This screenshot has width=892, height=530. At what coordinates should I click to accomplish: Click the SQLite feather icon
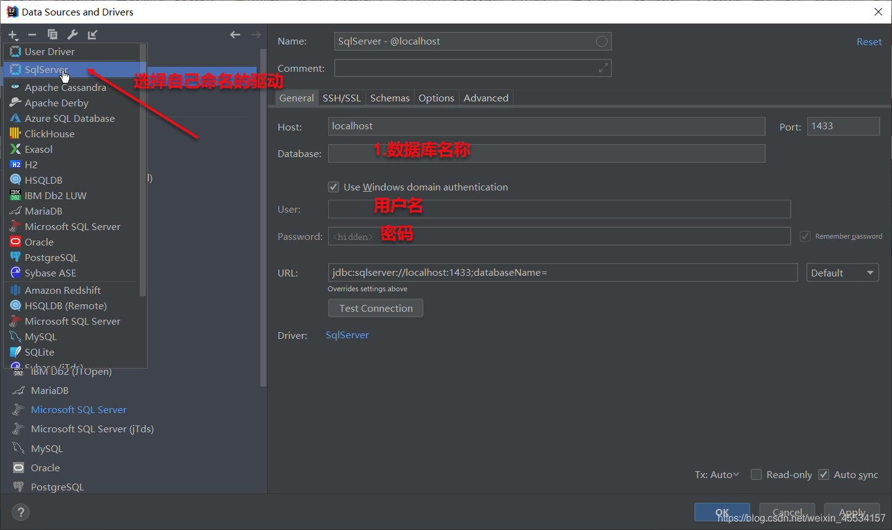tap(15, 352)
